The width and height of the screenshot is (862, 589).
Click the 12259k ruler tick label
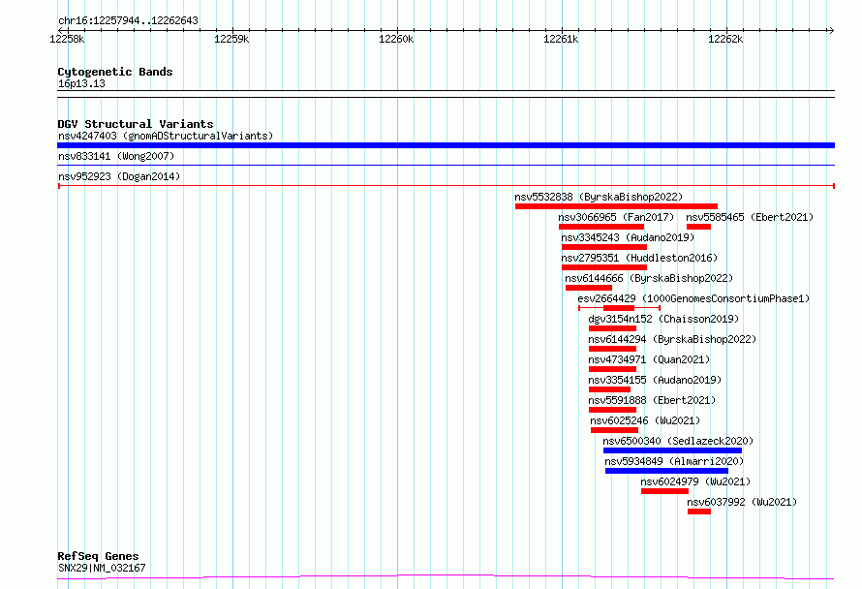coord(231,39)
